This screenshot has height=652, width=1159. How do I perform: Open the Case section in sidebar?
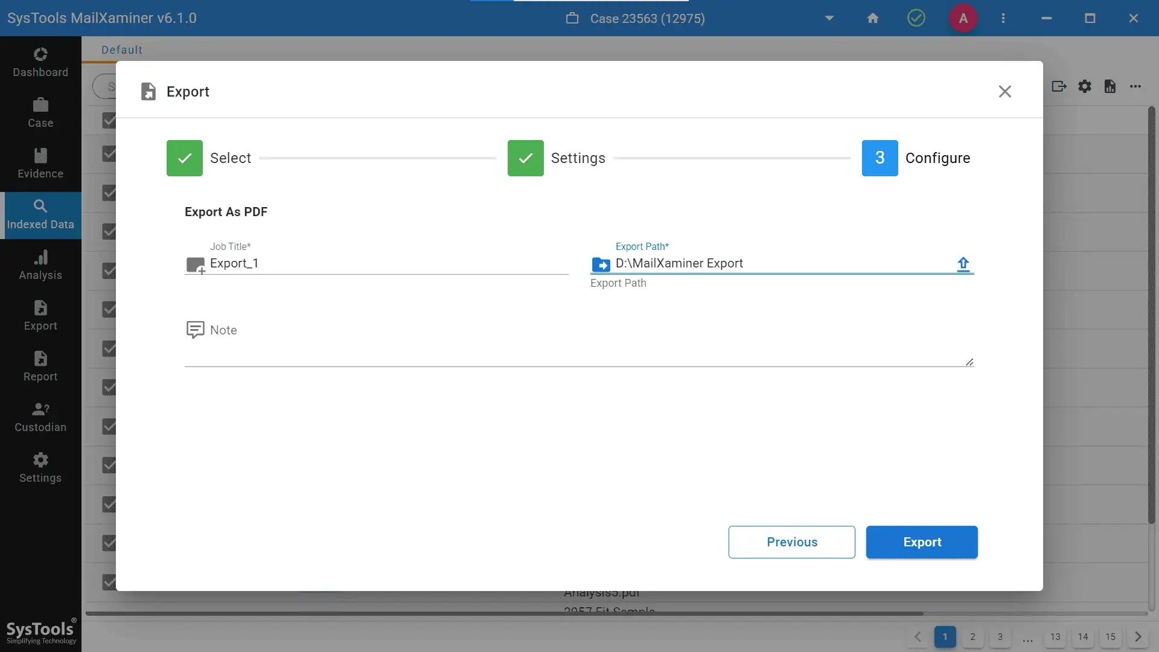(x=40, y=113)
